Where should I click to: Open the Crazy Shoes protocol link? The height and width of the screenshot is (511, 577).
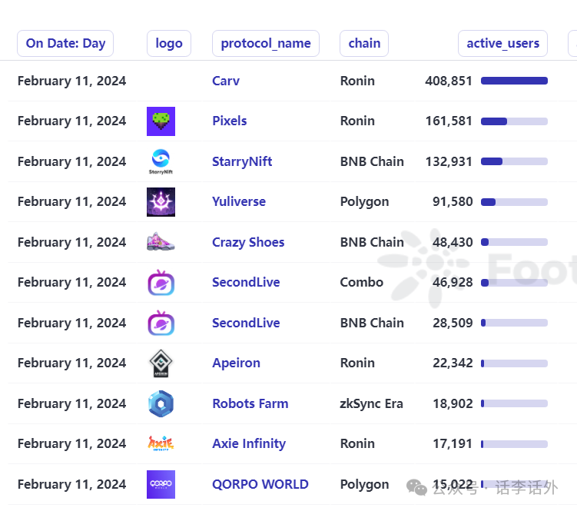tap(248, 242)
